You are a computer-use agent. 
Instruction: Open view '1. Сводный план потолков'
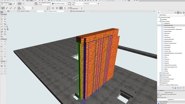[170, 65]
